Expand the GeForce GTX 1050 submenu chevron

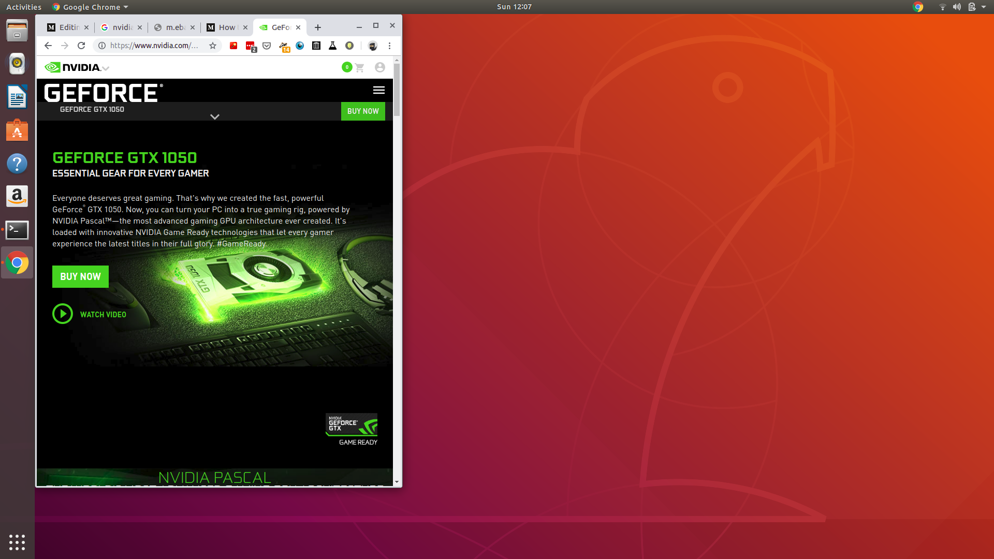[x=215, y=116]
